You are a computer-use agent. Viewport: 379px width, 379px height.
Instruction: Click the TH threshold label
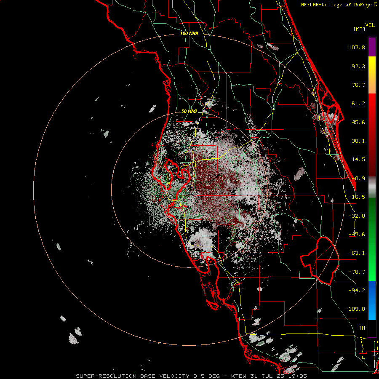tap(362, 328)
